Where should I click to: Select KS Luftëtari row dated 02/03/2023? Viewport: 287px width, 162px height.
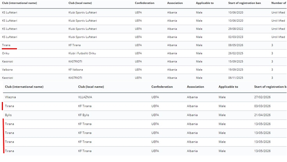(x=143, y=37)
